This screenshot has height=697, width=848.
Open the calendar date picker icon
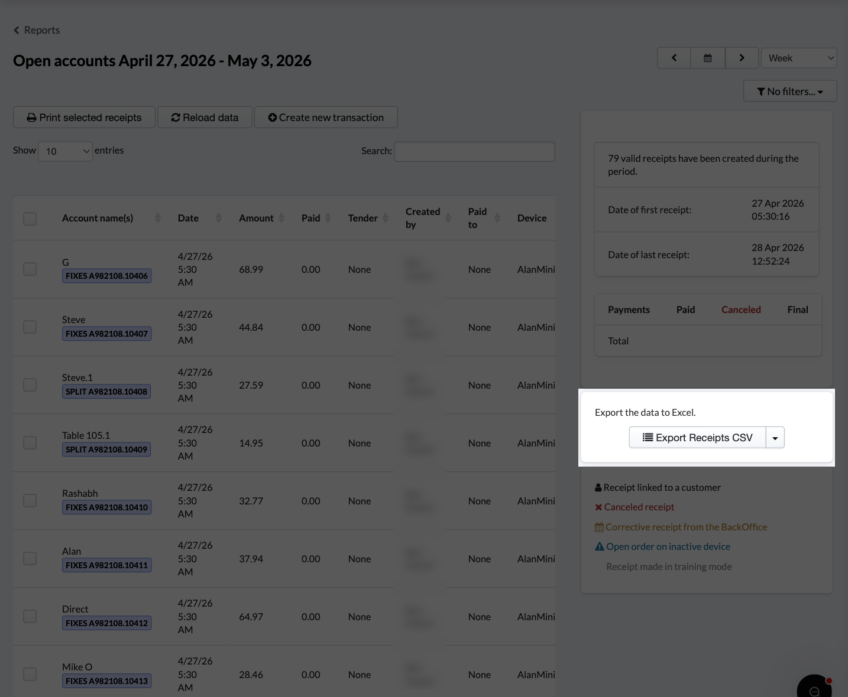pyautogui.click(x=708, y=57)
